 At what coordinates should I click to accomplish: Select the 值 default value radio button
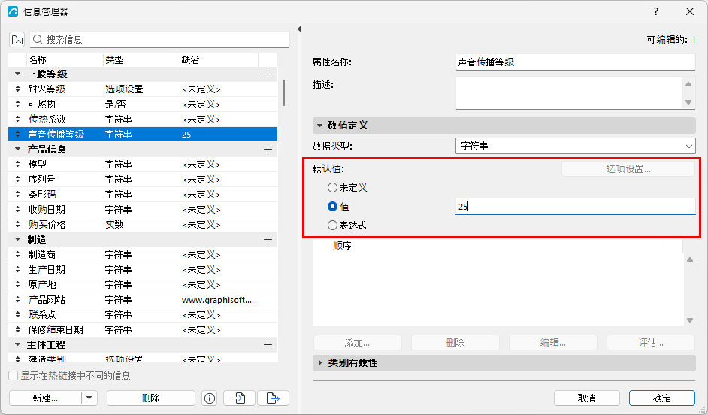click(x=332, y=206)
